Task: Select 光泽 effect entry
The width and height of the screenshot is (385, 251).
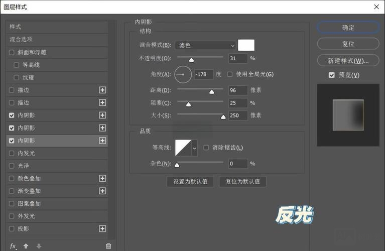Action: pos(57,166)
